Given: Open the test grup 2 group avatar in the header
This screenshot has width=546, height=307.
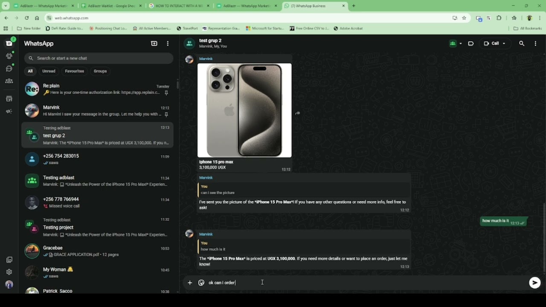Looking at the screenshot, I should pyautogui.click(x=189, y=43).
